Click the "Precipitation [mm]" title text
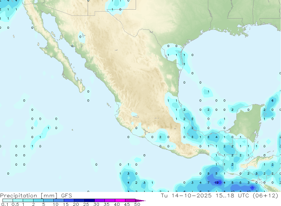This screenshot has width=281, height=206. tap(29, 196)
